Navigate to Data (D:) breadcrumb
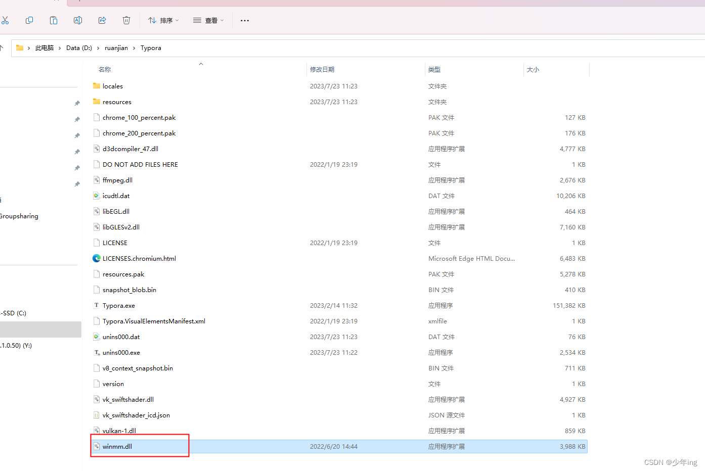The image size is (705, 471). point(79,48)
